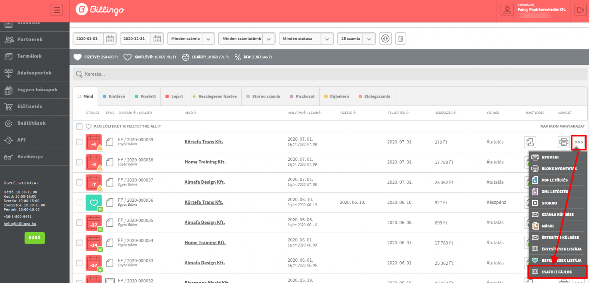Screen dimensions: 589x283
Task: Click the document icon of invoice 2020-000038
Action: 110,162
